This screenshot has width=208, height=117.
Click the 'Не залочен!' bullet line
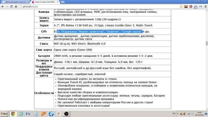click(105, 102)
